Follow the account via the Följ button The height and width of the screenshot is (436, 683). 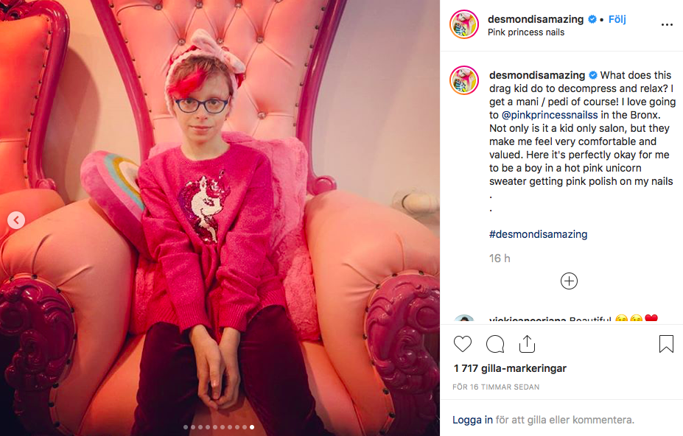(x=617, y=19)
